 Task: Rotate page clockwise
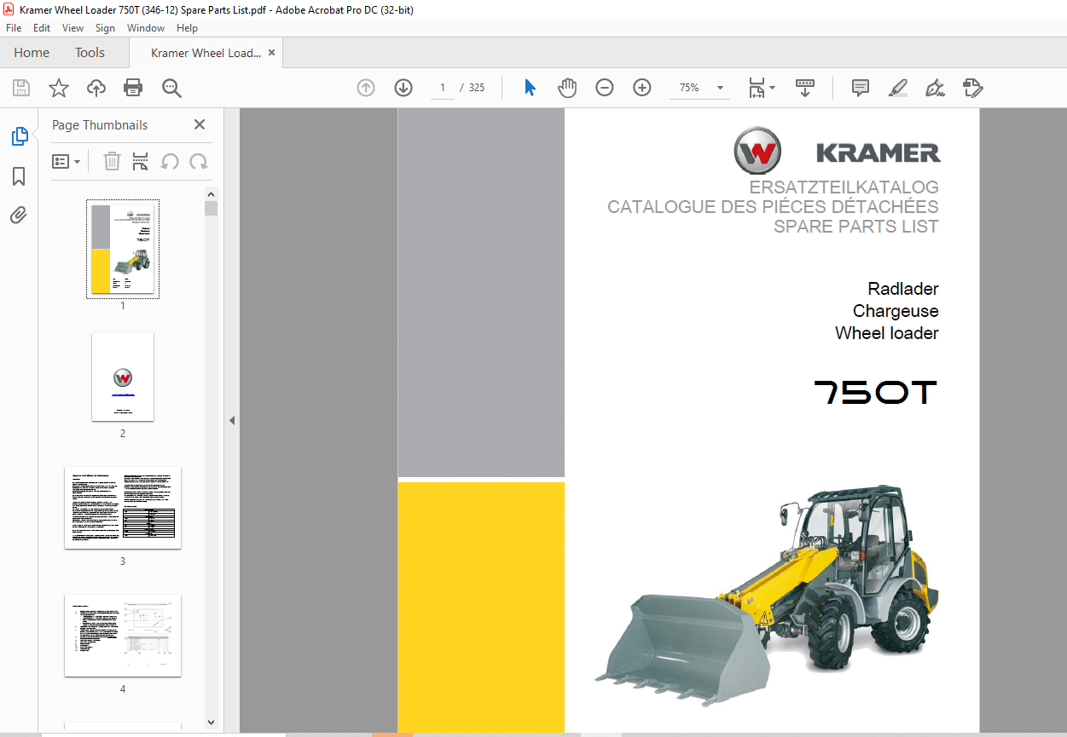point(199,161)
